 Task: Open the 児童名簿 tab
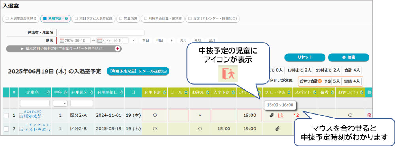[x=128, y=18]
